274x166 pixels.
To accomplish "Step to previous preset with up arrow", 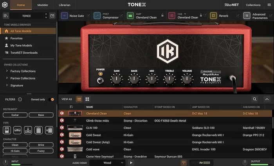I will tap(46, 14).
